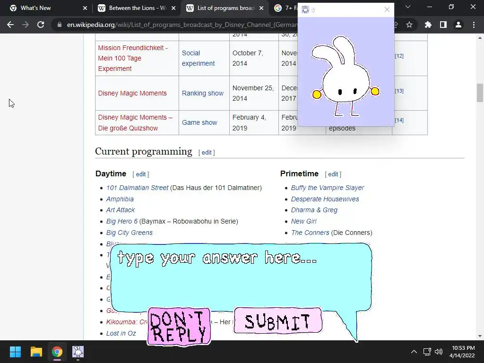This screenshot has height=363, width=484.
Task: Click the bunny app taskbar icon
Action: click(x=78, y=352)
